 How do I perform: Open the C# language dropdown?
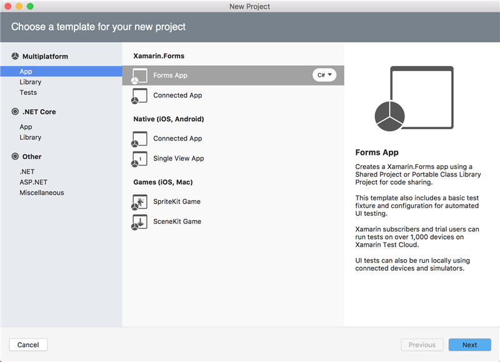point(324,75)
